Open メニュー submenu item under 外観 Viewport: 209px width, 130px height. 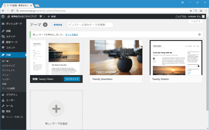(6, 75)
